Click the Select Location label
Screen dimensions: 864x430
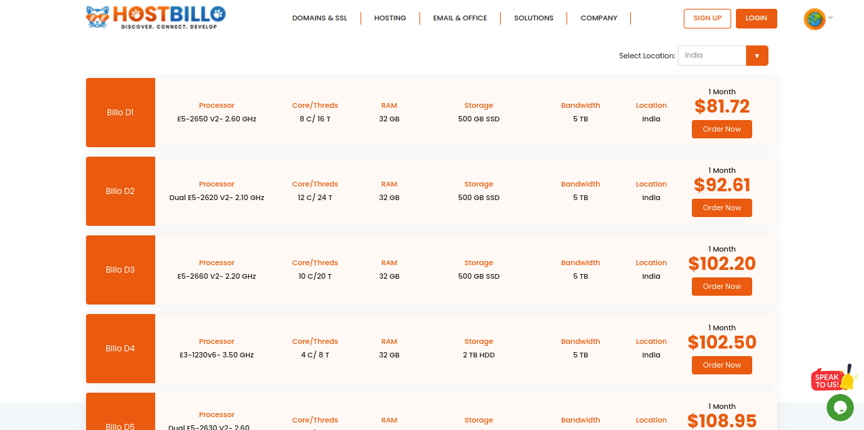tap(647, 56)
